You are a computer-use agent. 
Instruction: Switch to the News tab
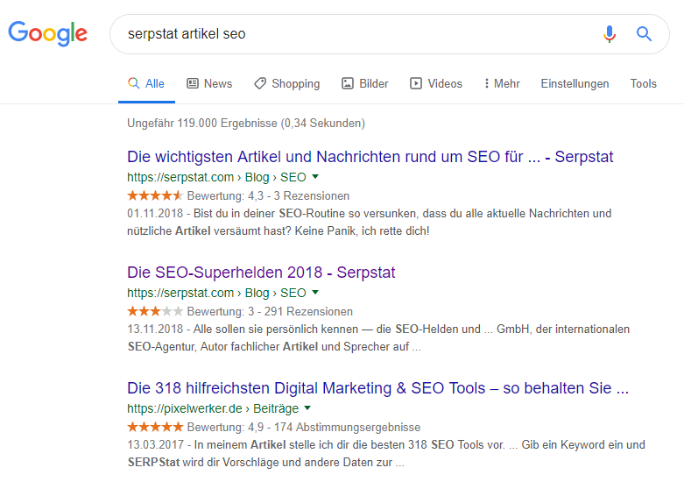point(209,83)
